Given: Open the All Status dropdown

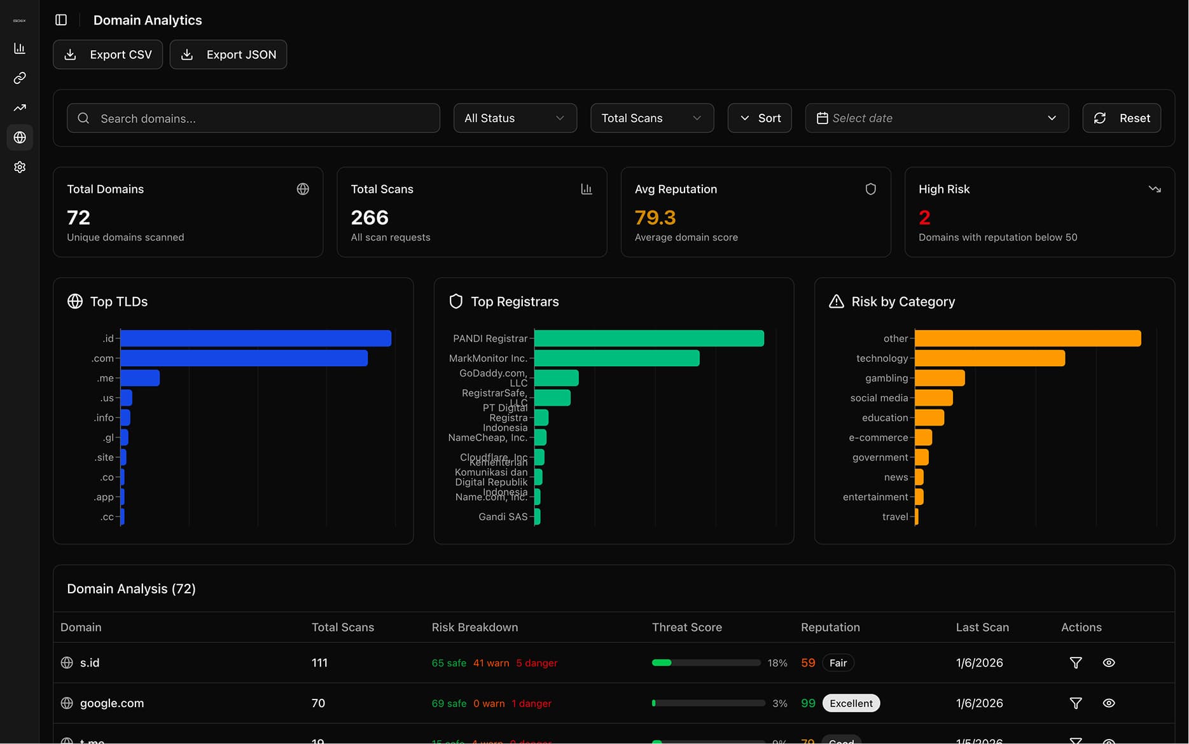Looking at the screenshot, I should pyautogui.click(x=515, y=118).
